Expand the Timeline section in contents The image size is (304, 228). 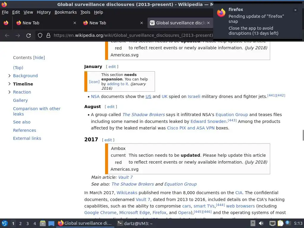pos(9,84)
